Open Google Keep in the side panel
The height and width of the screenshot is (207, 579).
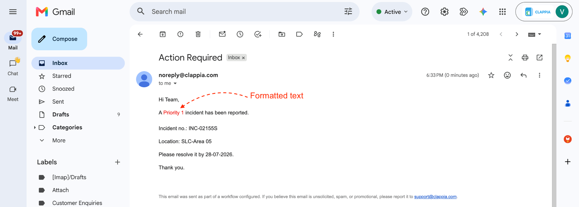point(568,58)
